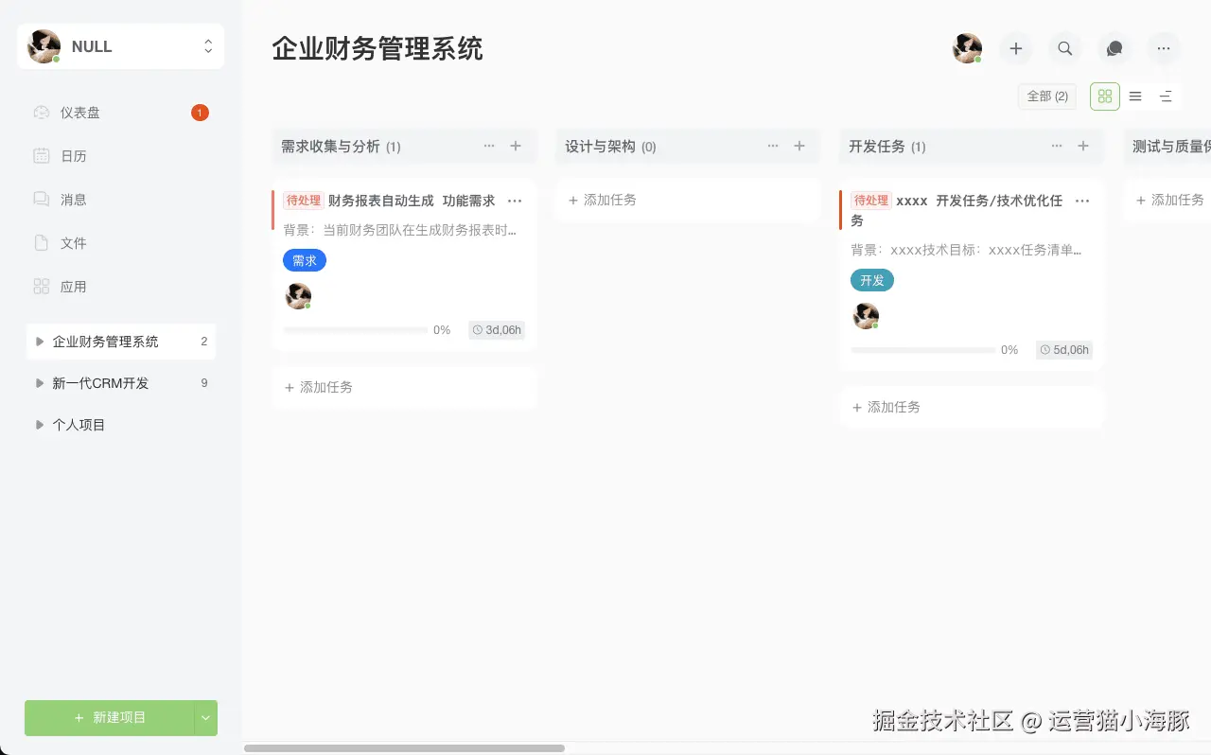Image resolution: width=1211 pixels, height=755 pixels.
Task: Click the 全部 (2) filter button
Action: 1047,97
